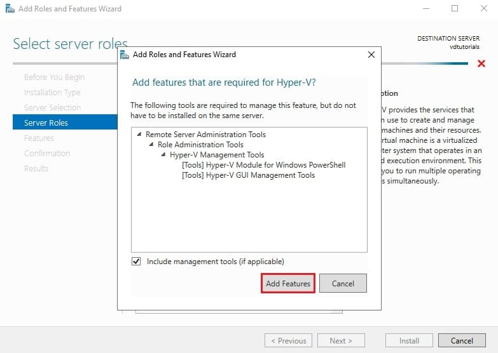
Task: Go to Confirmation step
Action: (47, 153)
